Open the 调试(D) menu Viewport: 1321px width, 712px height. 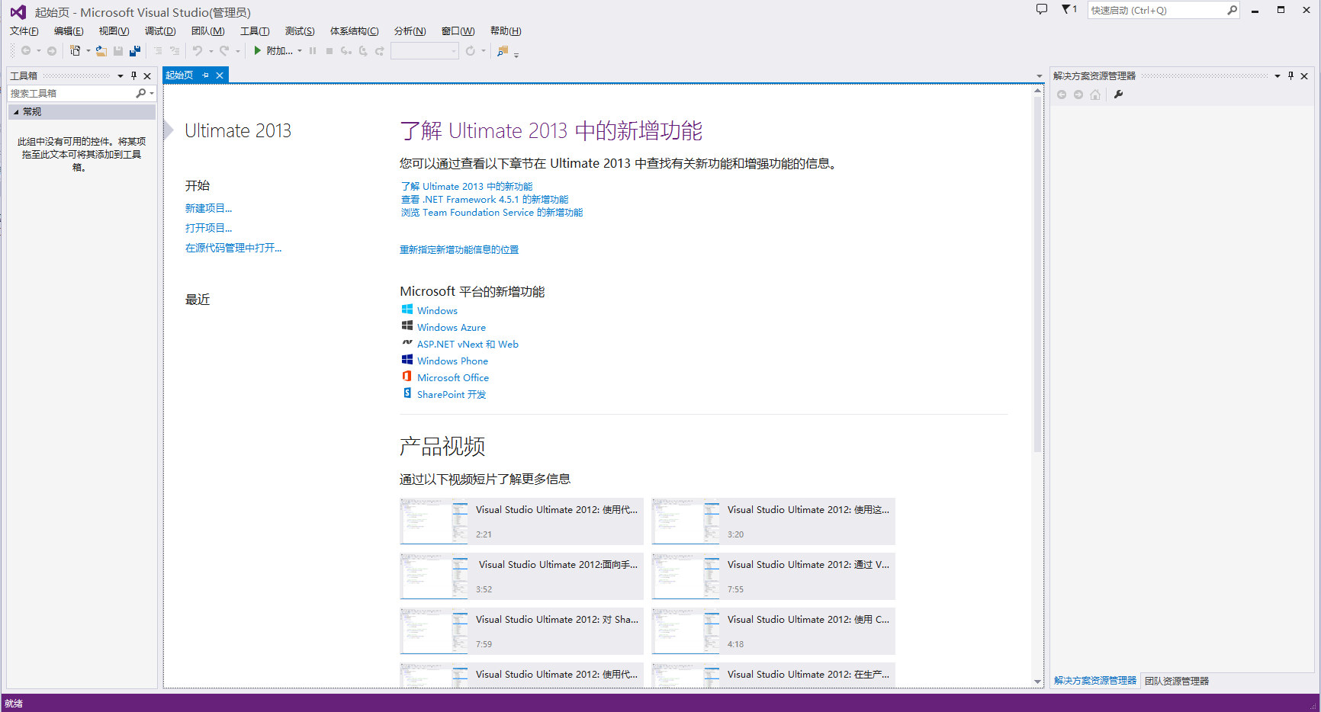(x=160, y=31)
